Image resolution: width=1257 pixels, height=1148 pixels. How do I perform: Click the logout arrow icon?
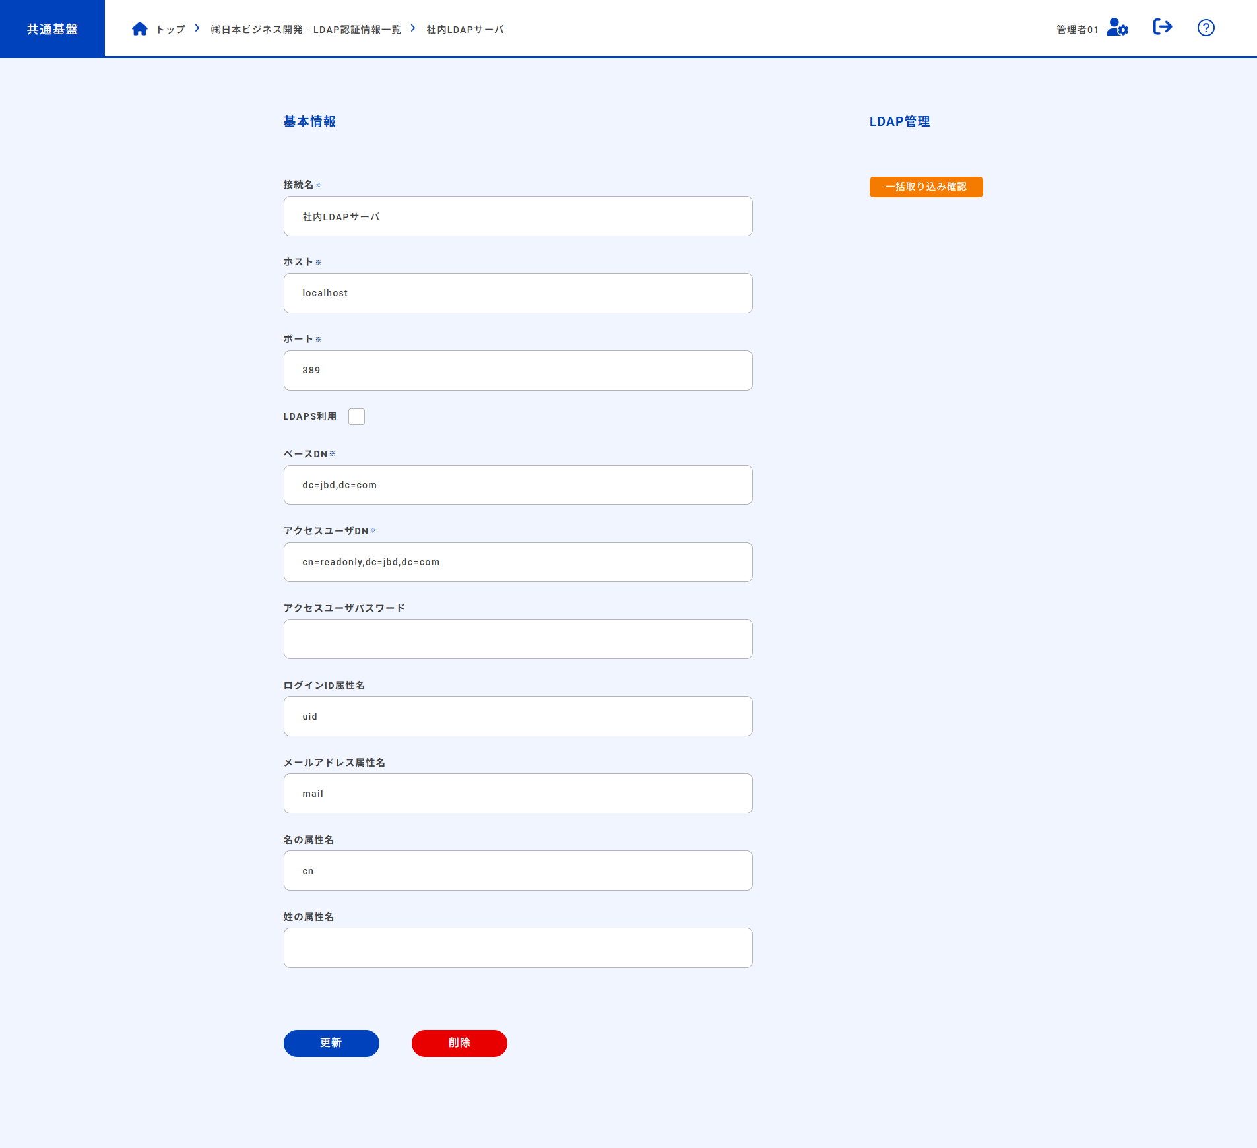pos(1162,27)
